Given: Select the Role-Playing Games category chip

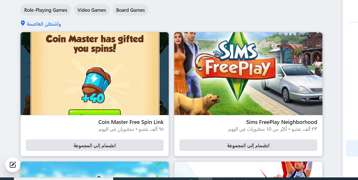Looking at the screenshot, I should [x=46, y=10].
